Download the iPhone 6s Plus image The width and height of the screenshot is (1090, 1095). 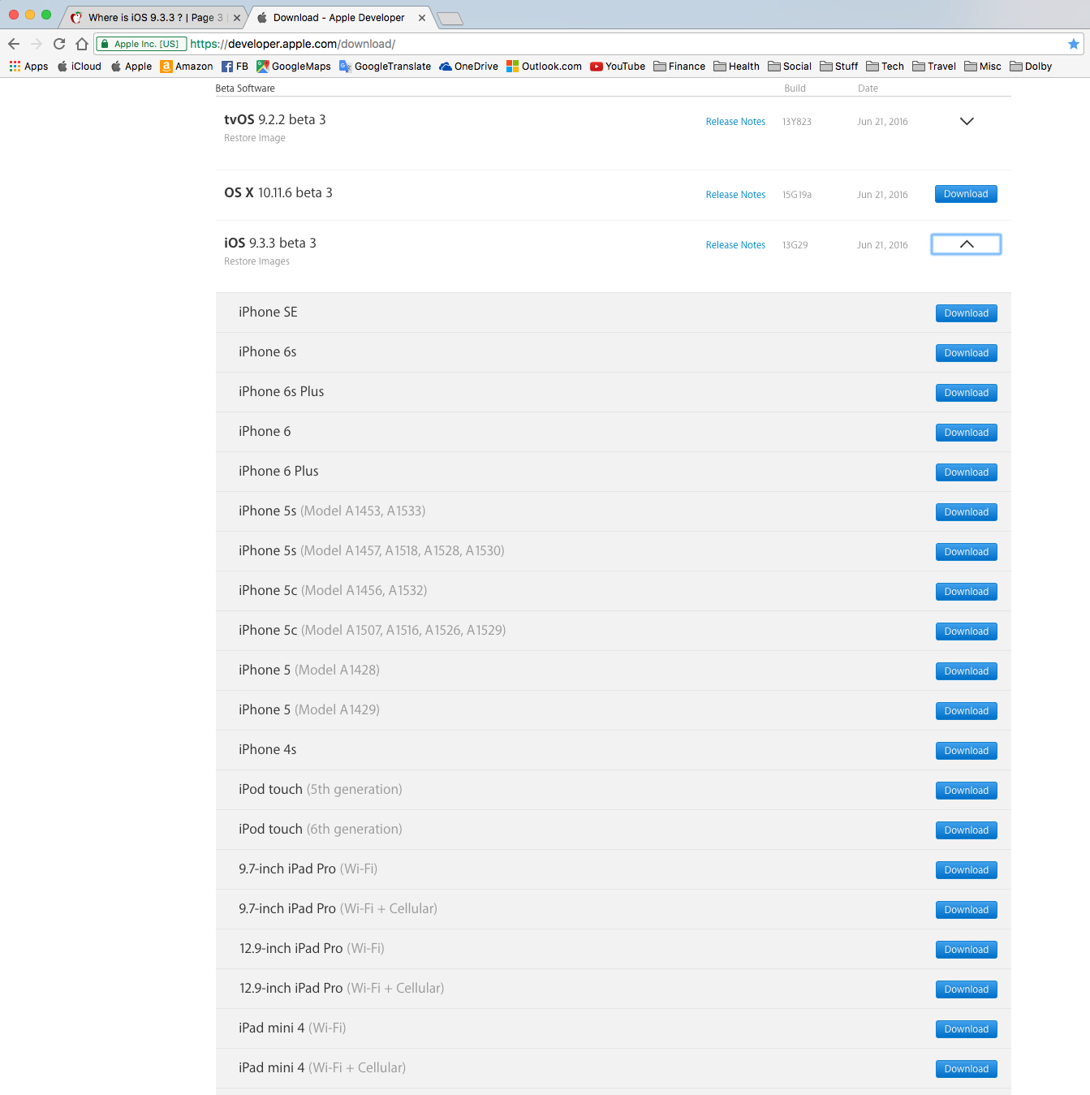click(x=966, y=393)
